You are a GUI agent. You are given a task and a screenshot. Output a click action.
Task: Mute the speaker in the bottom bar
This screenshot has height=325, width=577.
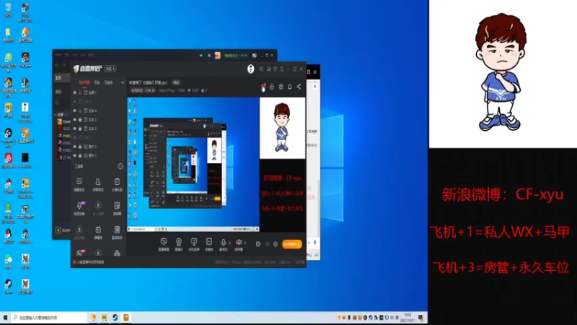coord(239,243)
